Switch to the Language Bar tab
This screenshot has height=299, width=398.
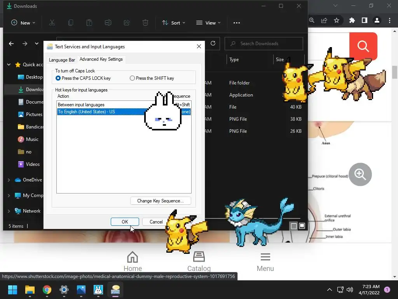(62, 60)
